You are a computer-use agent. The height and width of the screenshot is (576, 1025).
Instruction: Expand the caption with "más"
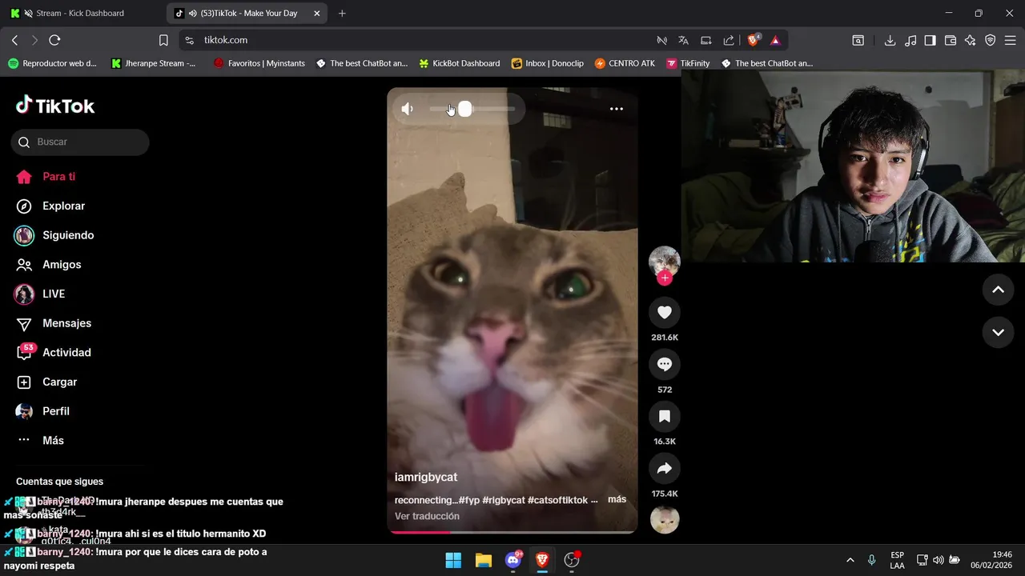[617, 499]
